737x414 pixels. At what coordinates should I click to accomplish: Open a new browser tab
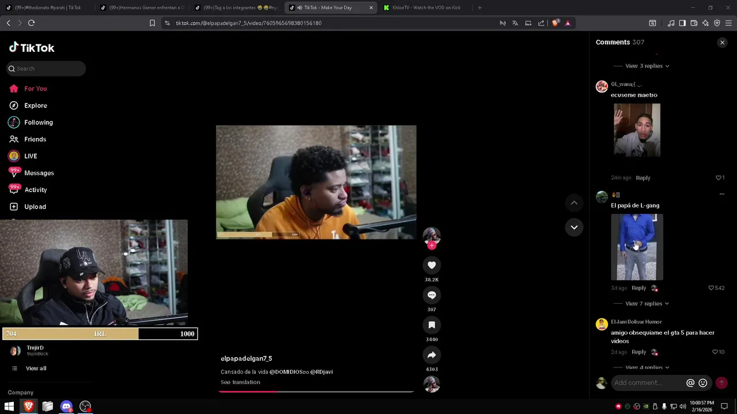480,8
